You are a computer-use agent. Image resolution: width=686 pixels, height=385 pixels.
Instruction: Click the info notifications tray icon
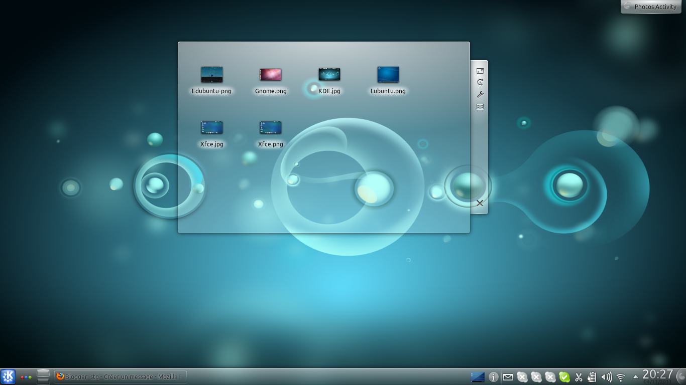[494, 376]
